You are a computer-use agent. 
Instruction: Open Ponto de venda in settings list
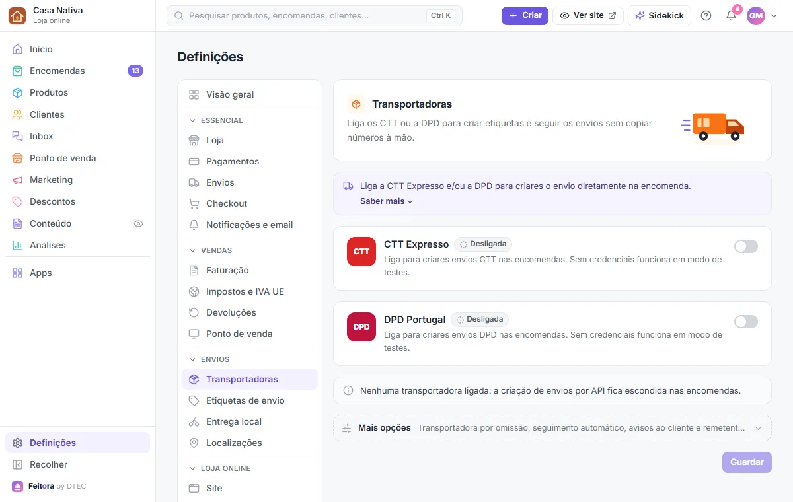point(250,334)
